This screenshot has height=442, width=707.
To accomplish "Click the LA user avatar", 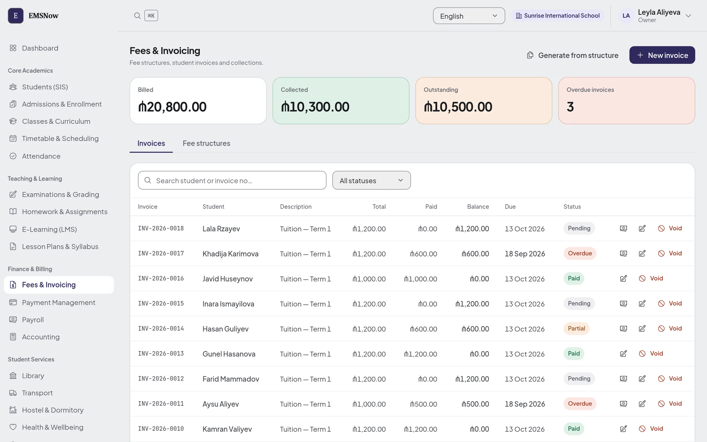I will point(626,15).
